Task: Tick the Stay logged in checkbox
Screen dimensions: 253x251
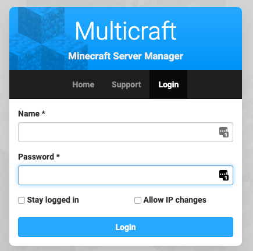Action: 22,200
